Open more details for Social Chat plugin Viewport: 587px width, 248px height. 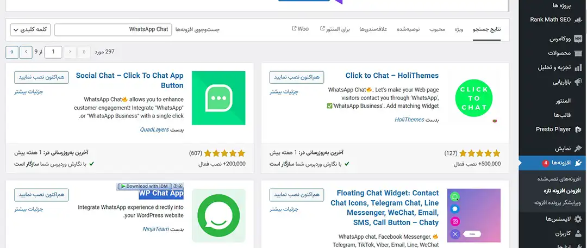[29, 92]
